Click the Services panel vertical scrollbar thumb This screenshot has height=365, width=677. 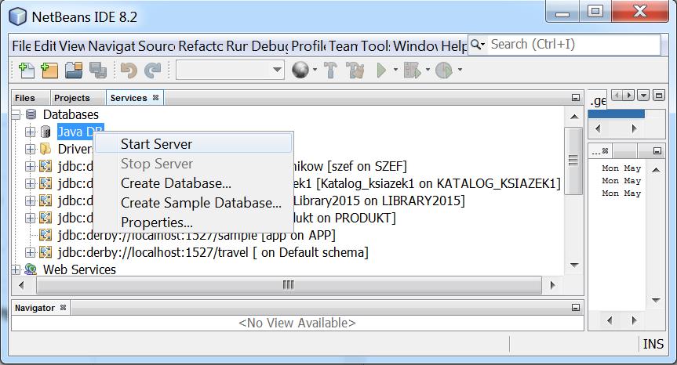pyautogui.click(x=573, y=161)
